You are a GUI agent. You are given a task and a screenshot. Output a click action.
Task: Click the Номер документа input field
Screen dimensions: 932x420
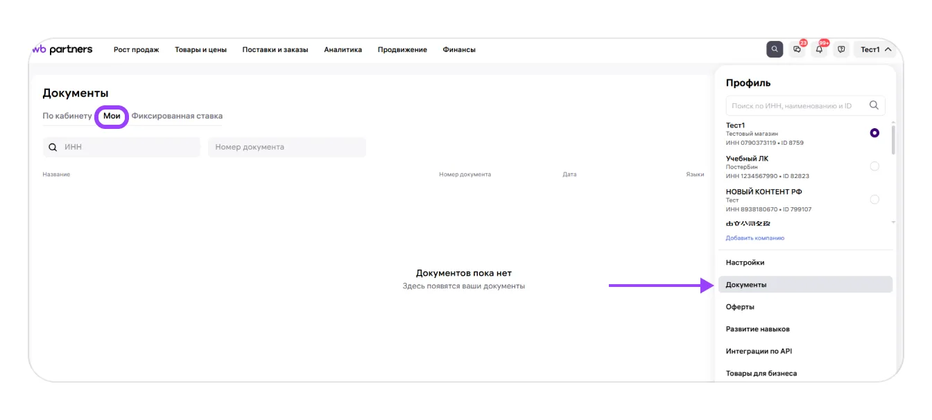pos(287,147)
